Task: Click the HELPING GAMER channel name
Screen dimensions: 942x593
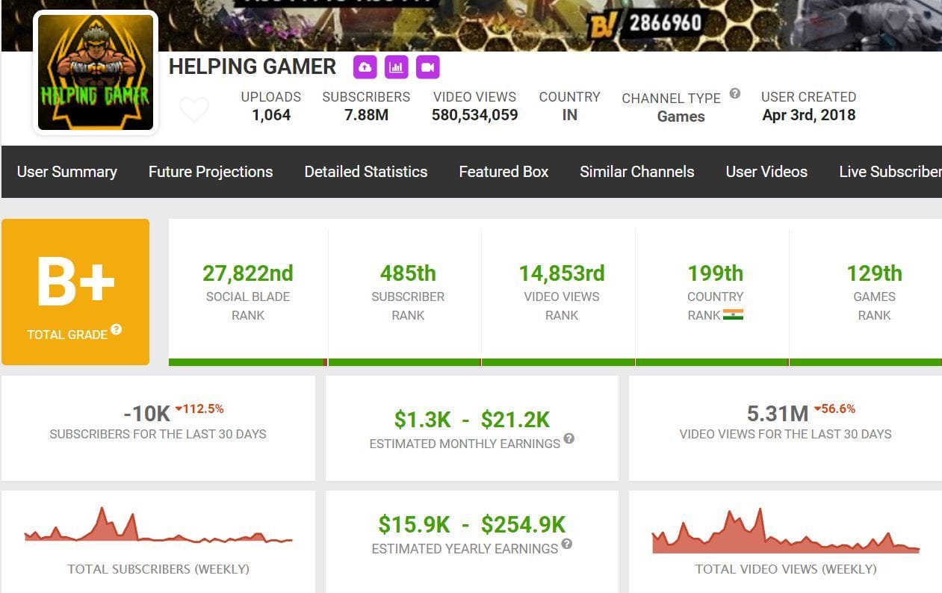Action: pos(252,66)
